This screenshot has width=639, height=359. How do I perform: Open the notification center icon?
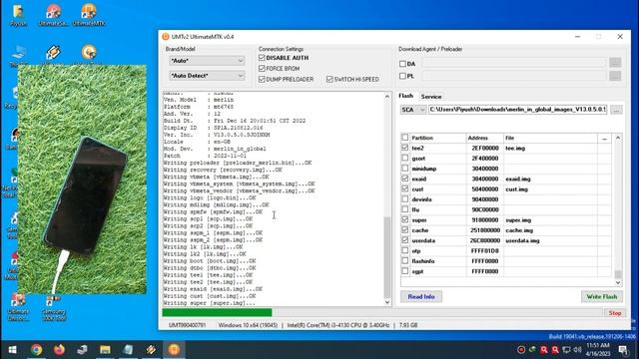(623, 350)
